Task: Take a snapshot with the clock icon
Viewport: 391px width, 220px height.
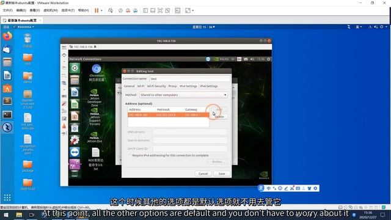Action: tap(120, 10)
